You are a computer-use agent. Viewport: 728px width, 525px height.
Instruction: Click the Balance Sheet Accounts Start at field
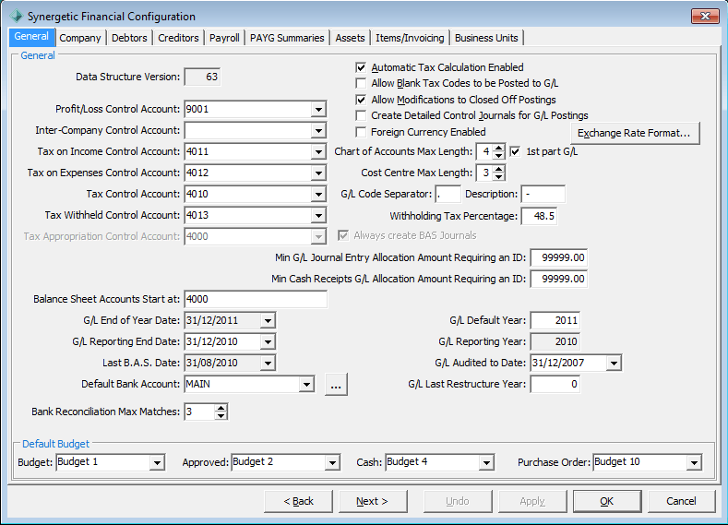[256, 299]
